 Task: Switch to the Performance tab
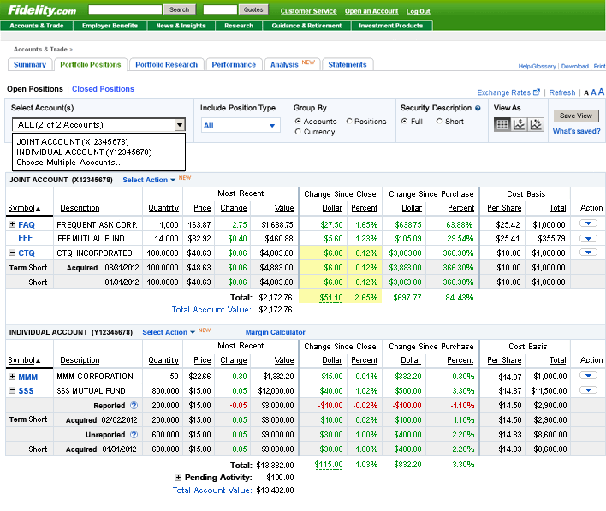[234, 65]
